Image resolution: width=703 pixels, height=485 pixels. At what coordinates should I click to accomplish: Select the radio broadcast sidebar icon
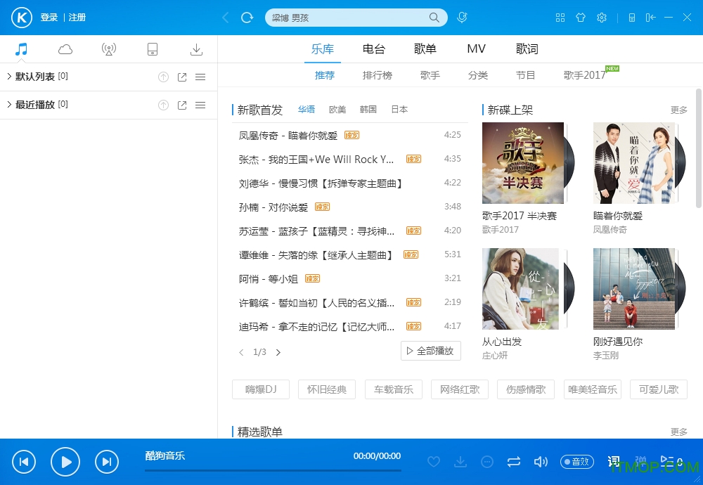(x=109, y=49)
